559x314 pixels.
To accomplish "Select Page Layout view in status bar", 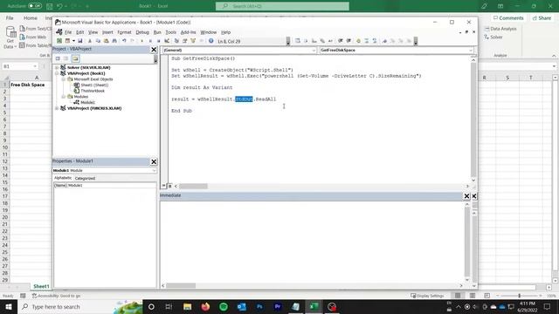I will [x=473, y=296].
